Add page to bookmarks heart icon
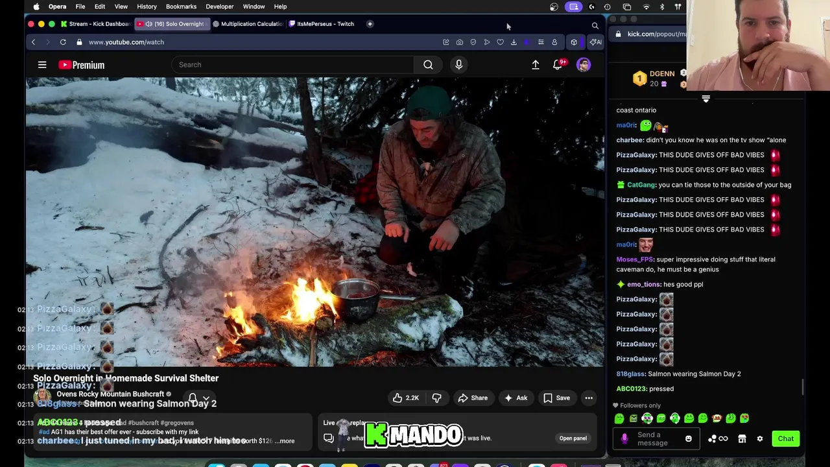The image size is (830, 467). coord(500,42)
